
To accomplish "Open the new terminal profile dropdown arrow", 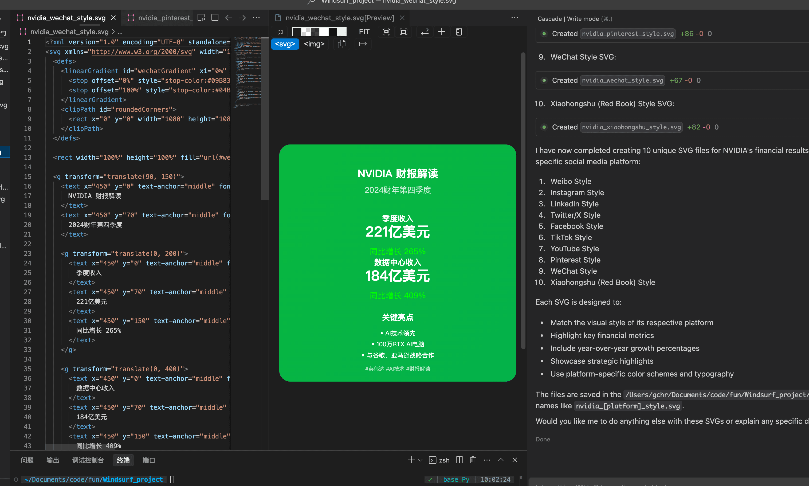I will [x=420, y=460].
